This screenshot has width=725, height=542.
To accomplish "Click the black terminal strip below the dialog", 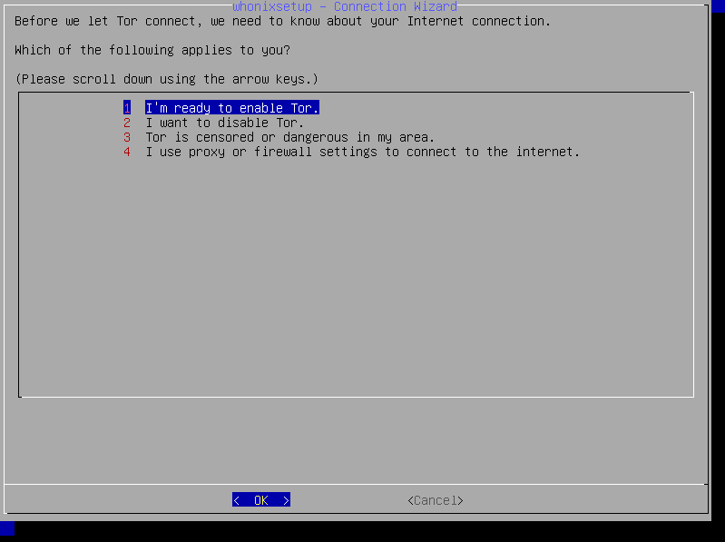I will 363,530.
